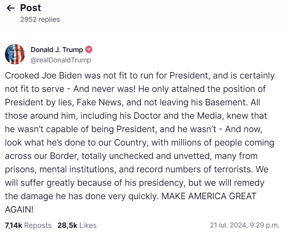This screenshot has width=285, height=234.
Task: Select the "Post" page heading
Action: 31,8
